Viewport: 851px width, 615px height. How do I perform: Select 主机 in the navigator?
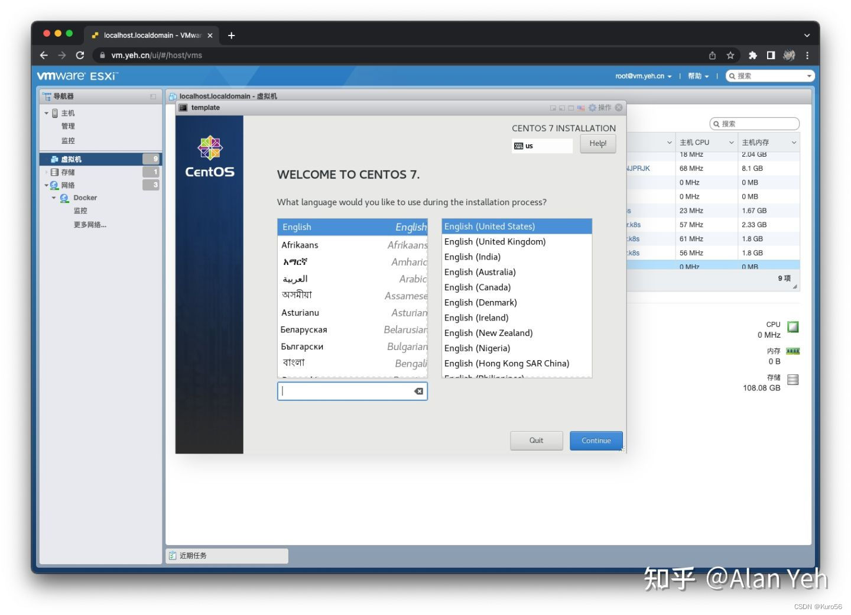pos(68,113)
